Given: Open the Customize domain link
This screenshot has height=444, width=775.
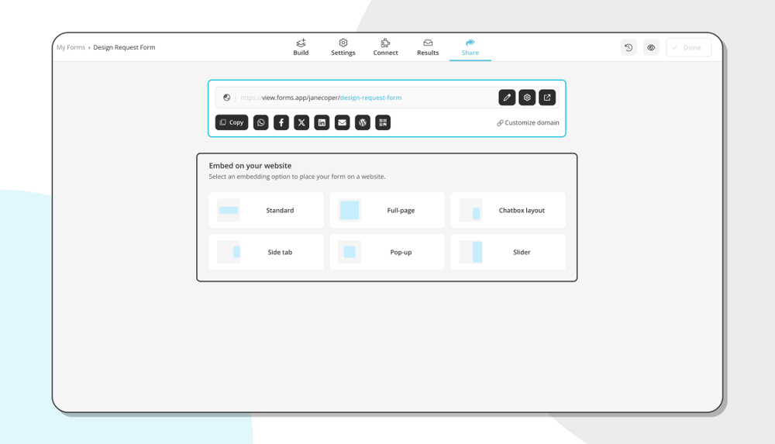Looking at the screenshot, I should click(528, 122).
